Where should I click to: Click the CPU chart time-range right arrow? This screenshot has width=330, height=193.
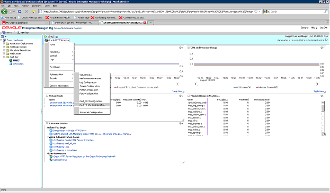317,84
